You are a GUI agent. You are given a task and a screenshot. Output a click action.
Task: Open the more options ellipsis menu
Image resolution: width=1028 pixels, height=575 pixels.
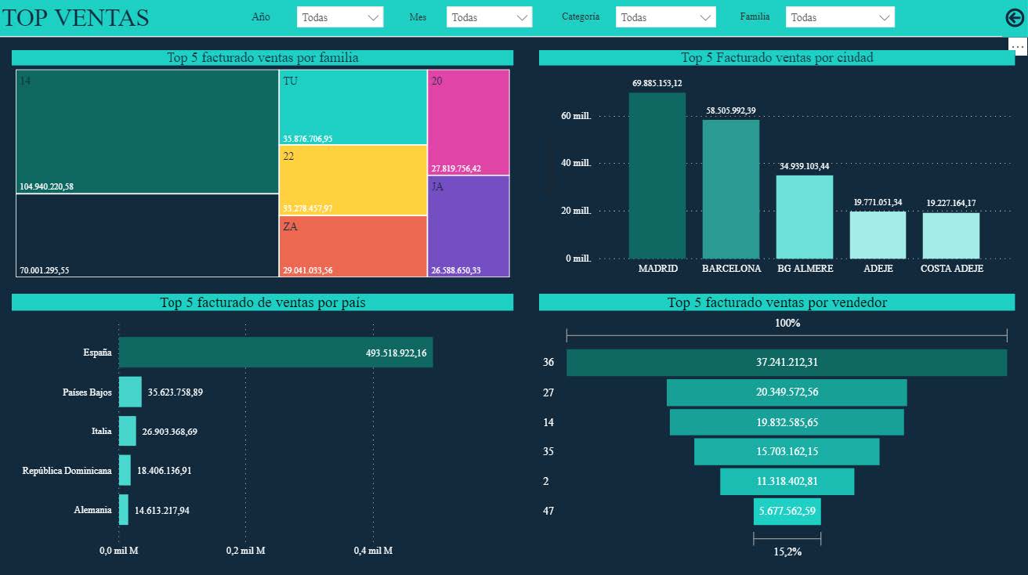(x=1017, y=47)
